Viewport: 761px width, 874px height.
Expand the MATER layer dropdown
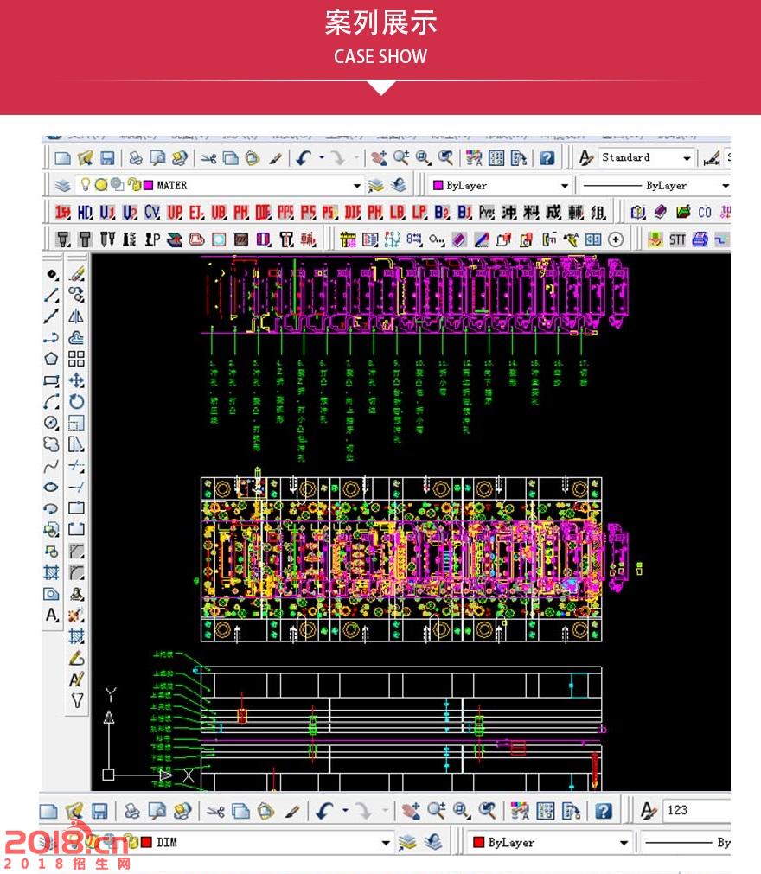tap(357, 186)
